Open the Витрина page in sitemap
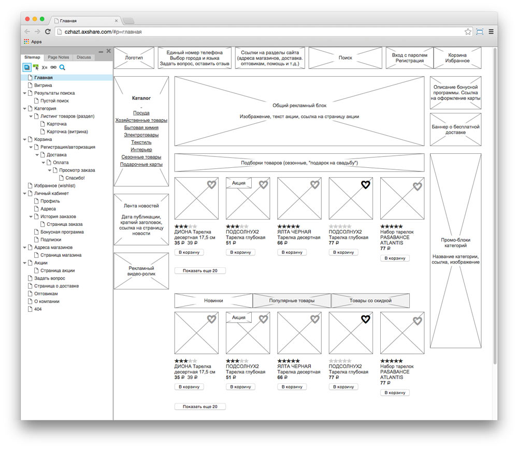The height and width of the screenshot is (449, 518). [x=43, y=85]
